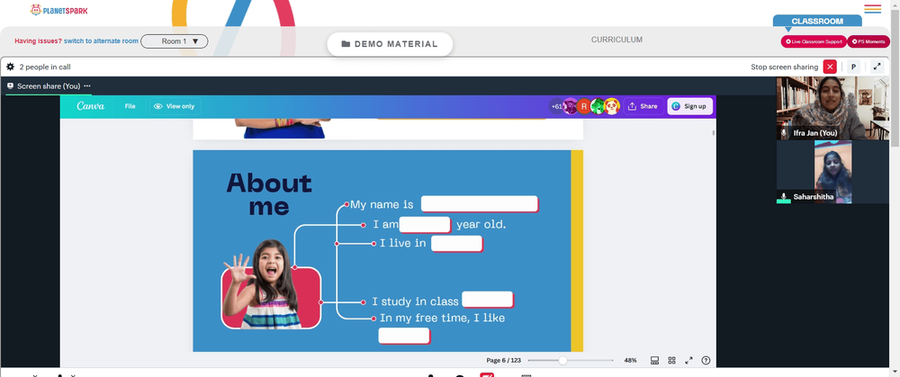
Task: Switch to the Curriculum tab
Action: 617,40
